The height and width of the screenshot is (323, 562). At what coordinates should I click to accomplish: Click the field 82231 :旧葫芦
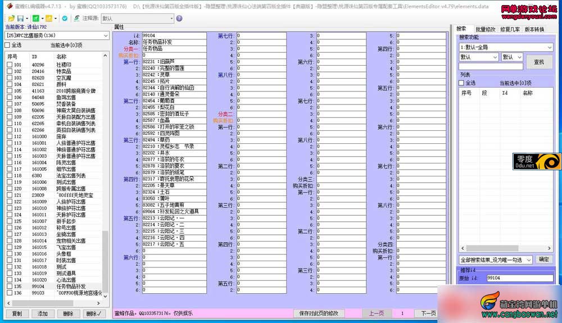(x=174, y=62)
